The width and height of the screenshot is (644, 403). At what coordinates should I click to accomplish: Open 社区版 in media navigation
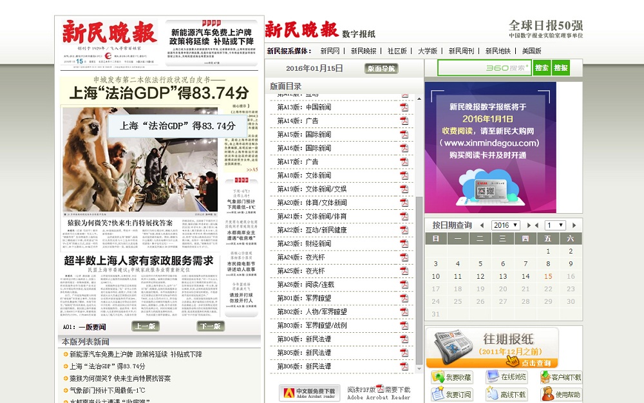[397, 51]
